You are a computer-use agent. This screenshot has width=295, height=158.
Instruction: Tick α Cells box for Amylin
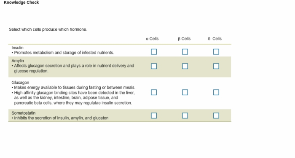tap(154, 66)
